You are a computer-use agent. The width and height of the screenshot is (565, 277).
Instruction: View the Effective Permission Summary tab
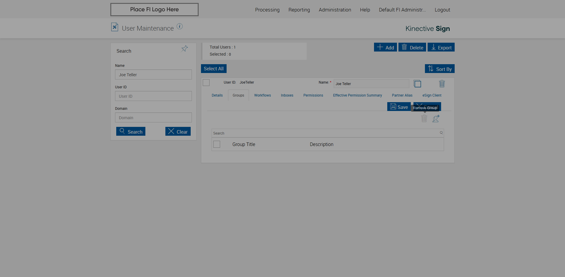pos(357,95)
